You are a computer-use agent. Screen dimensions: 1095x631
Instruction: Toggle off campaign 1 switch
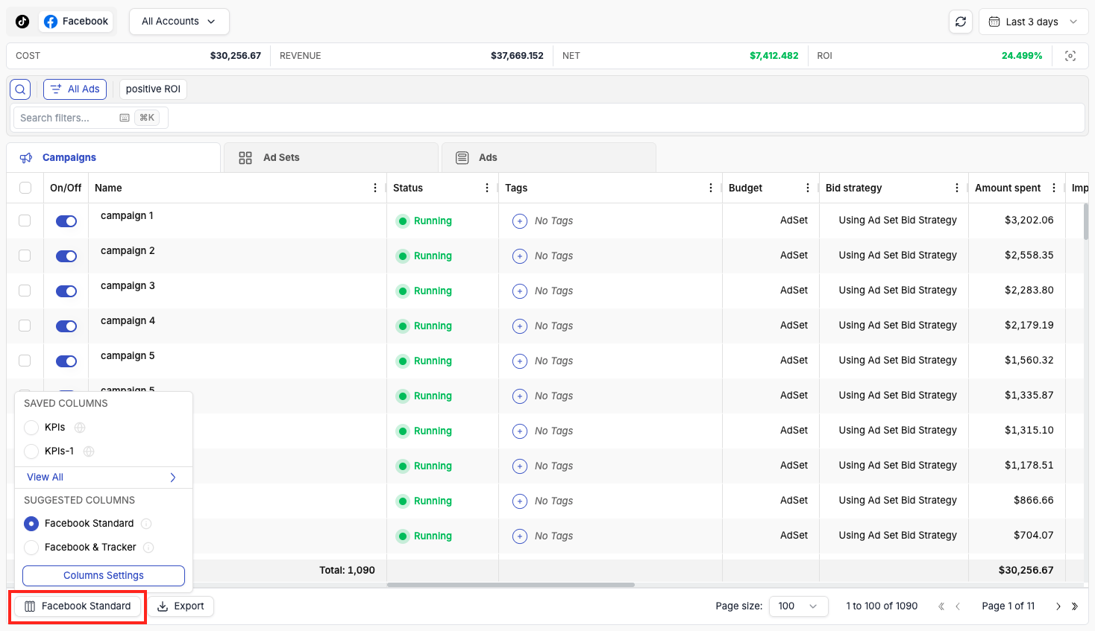pos(66,221)
